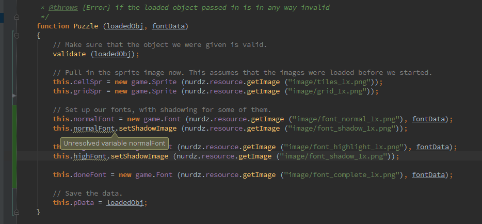Click the doneFont property name

click(x=90, y=174)
